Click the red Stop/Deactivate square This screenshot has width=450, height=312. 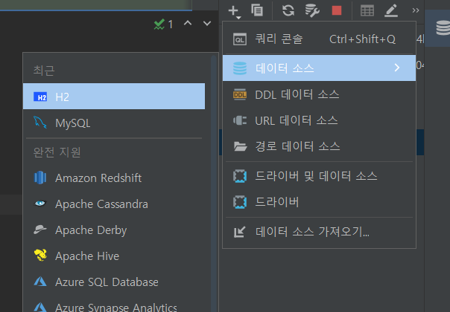click(x=337, y=10)
